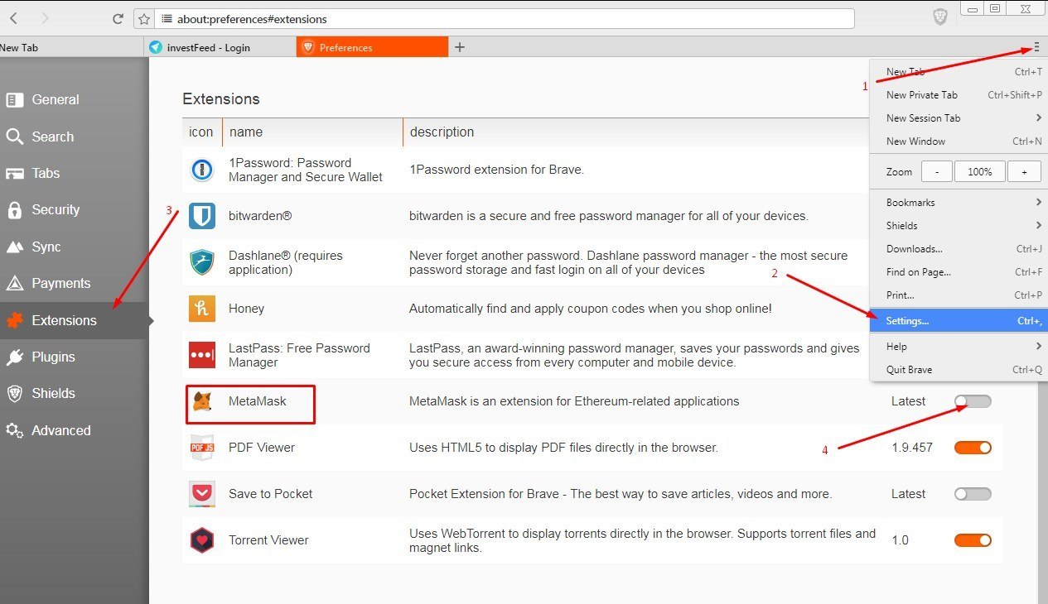Expand the New Session Tab submenu

pyautogui.click(x=959, y=118)
